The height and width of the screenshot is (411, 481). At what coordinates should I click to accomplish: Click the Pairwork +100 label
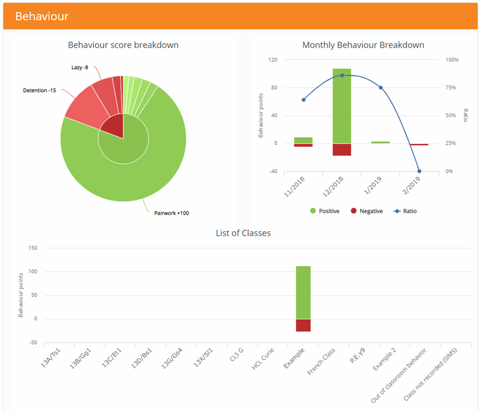pyautogui.click(x=172, y=213)
